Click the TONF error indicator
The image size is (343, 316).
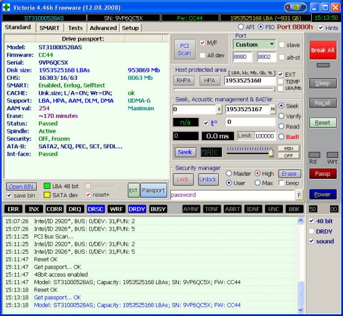point(212,209)
